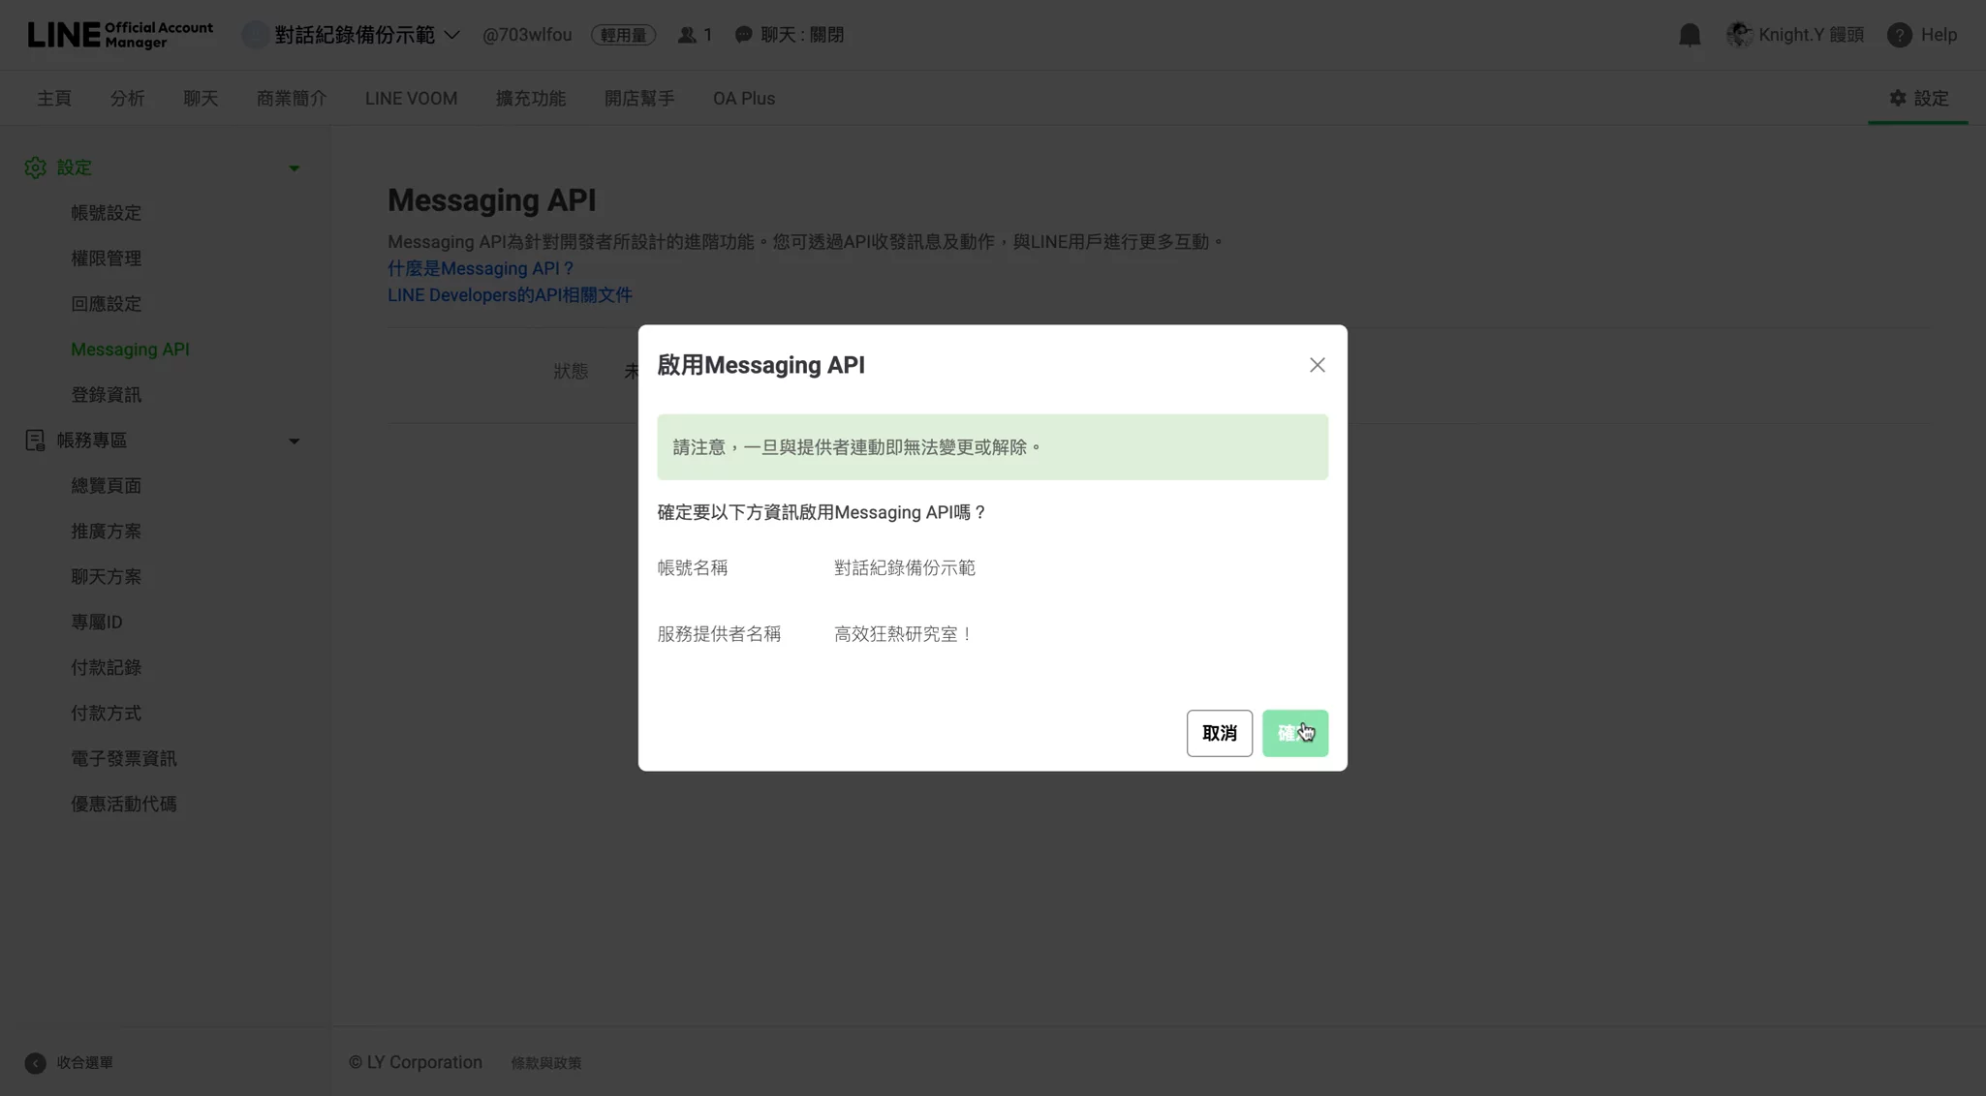Go to the 主頁 tab

[x=54, y=99]
